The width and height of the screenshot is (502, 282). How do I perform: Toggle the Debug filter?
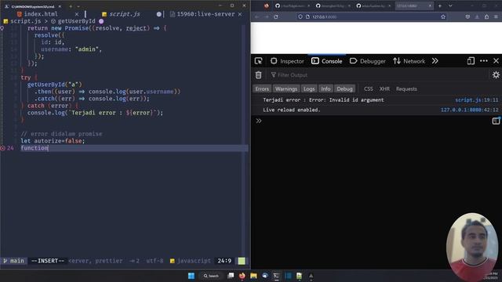tap(344, 89)
